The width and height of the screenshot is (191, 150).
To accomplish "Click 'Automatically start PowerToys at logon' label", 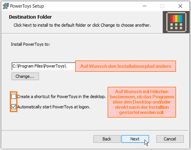I will point(53,107).
